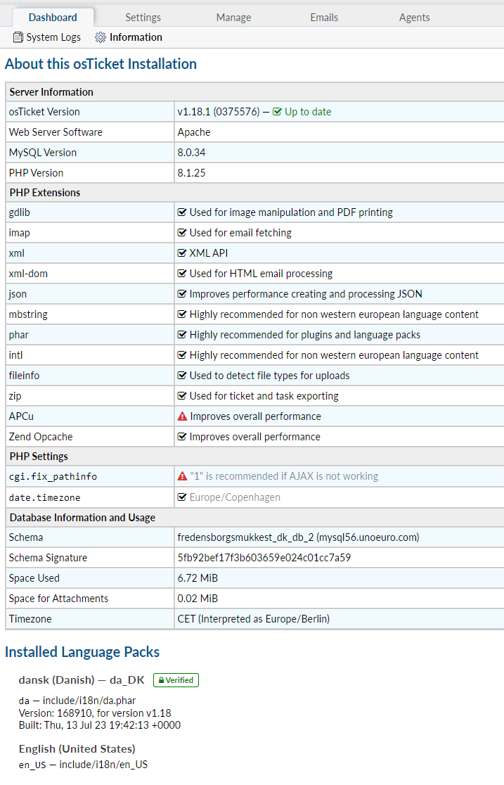The image size is (504, 785).
Task: Click the include/i18n/da.phar path text
Action: (x=89, y=701)
